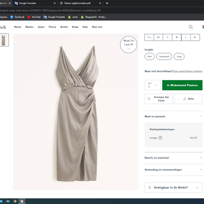204x204 pixels.
Task: Click the share arrow icon on Delen
Action: 185,99
